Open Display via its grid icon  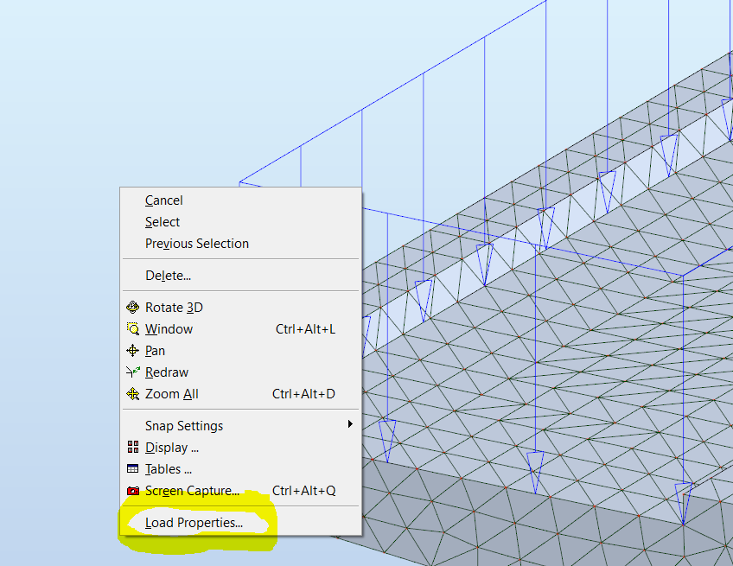[133, 447]
